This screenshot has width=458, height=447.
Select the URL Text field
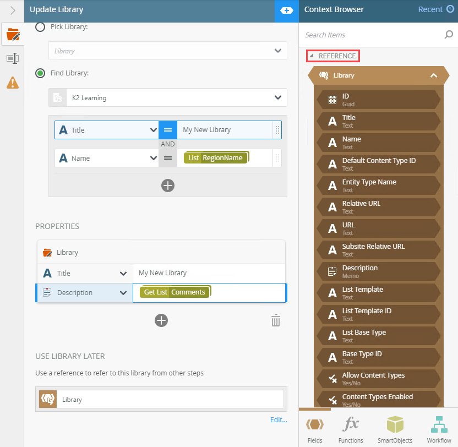tap(379, 228)
